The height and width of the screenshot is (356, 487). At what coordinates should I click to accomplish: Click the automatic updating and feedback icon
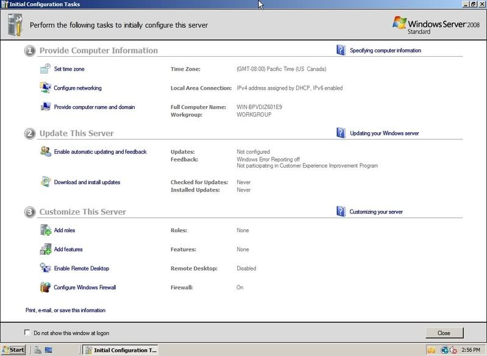[46, 151]
